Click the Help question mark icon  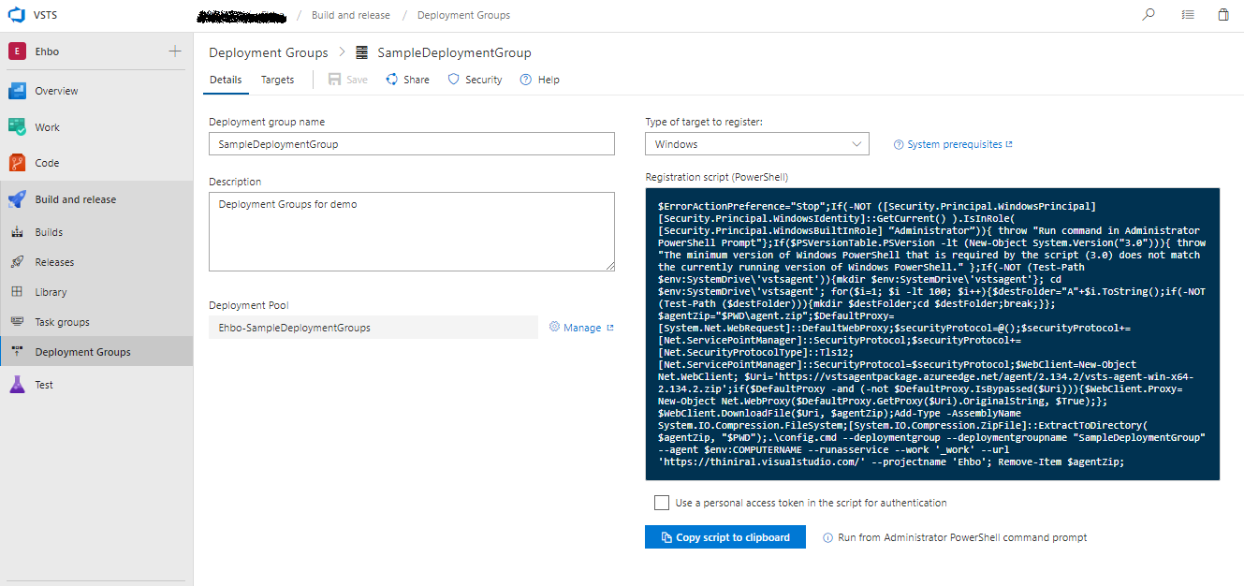coord(526,80)
